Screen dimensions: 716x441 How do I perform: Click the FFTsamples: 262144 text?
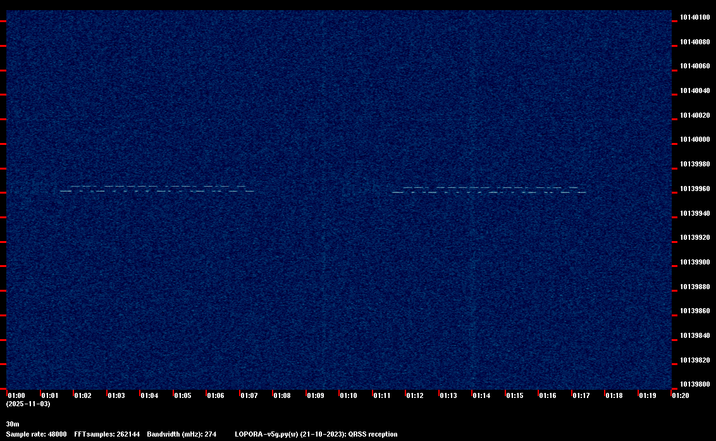[x=107, y=434]
